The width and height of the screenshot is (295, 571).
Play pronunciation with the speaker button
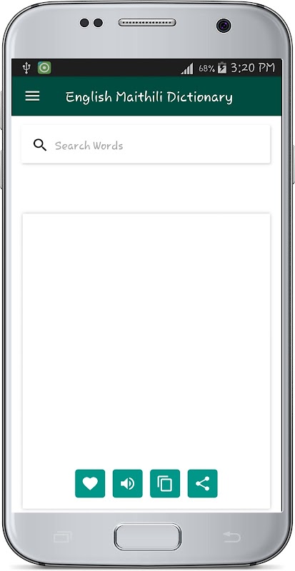click(128, 483)
